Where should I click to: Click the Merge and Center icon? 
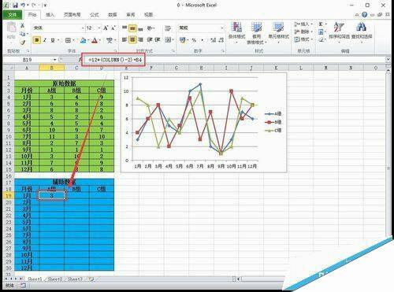(x=168, y=39)
